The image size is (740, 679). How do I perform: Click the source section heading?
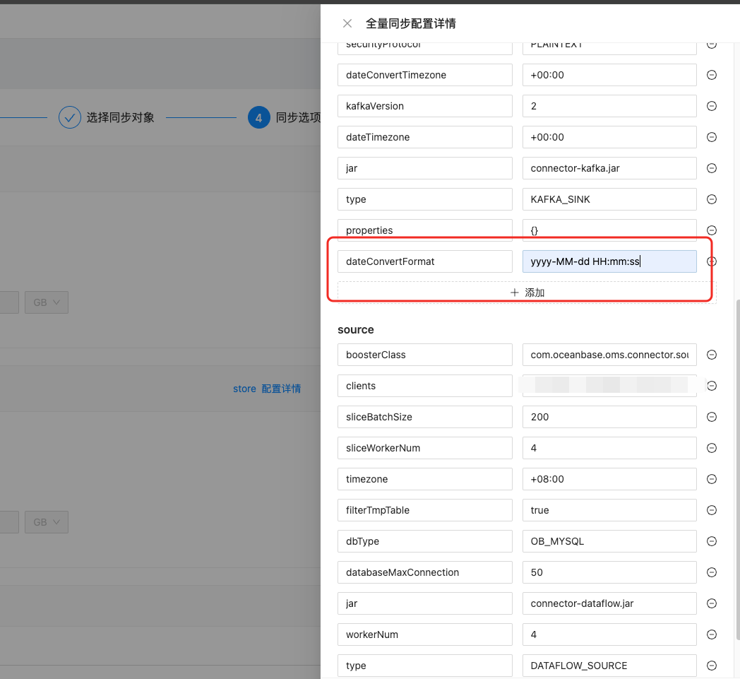pyautogui.click(x=355, y=329)
